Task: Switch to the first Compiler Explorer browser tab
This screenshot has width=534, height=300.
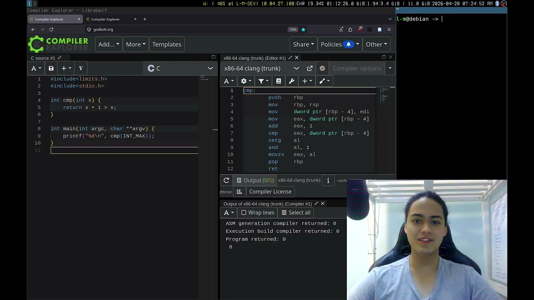Action: [x=55, y=19]
